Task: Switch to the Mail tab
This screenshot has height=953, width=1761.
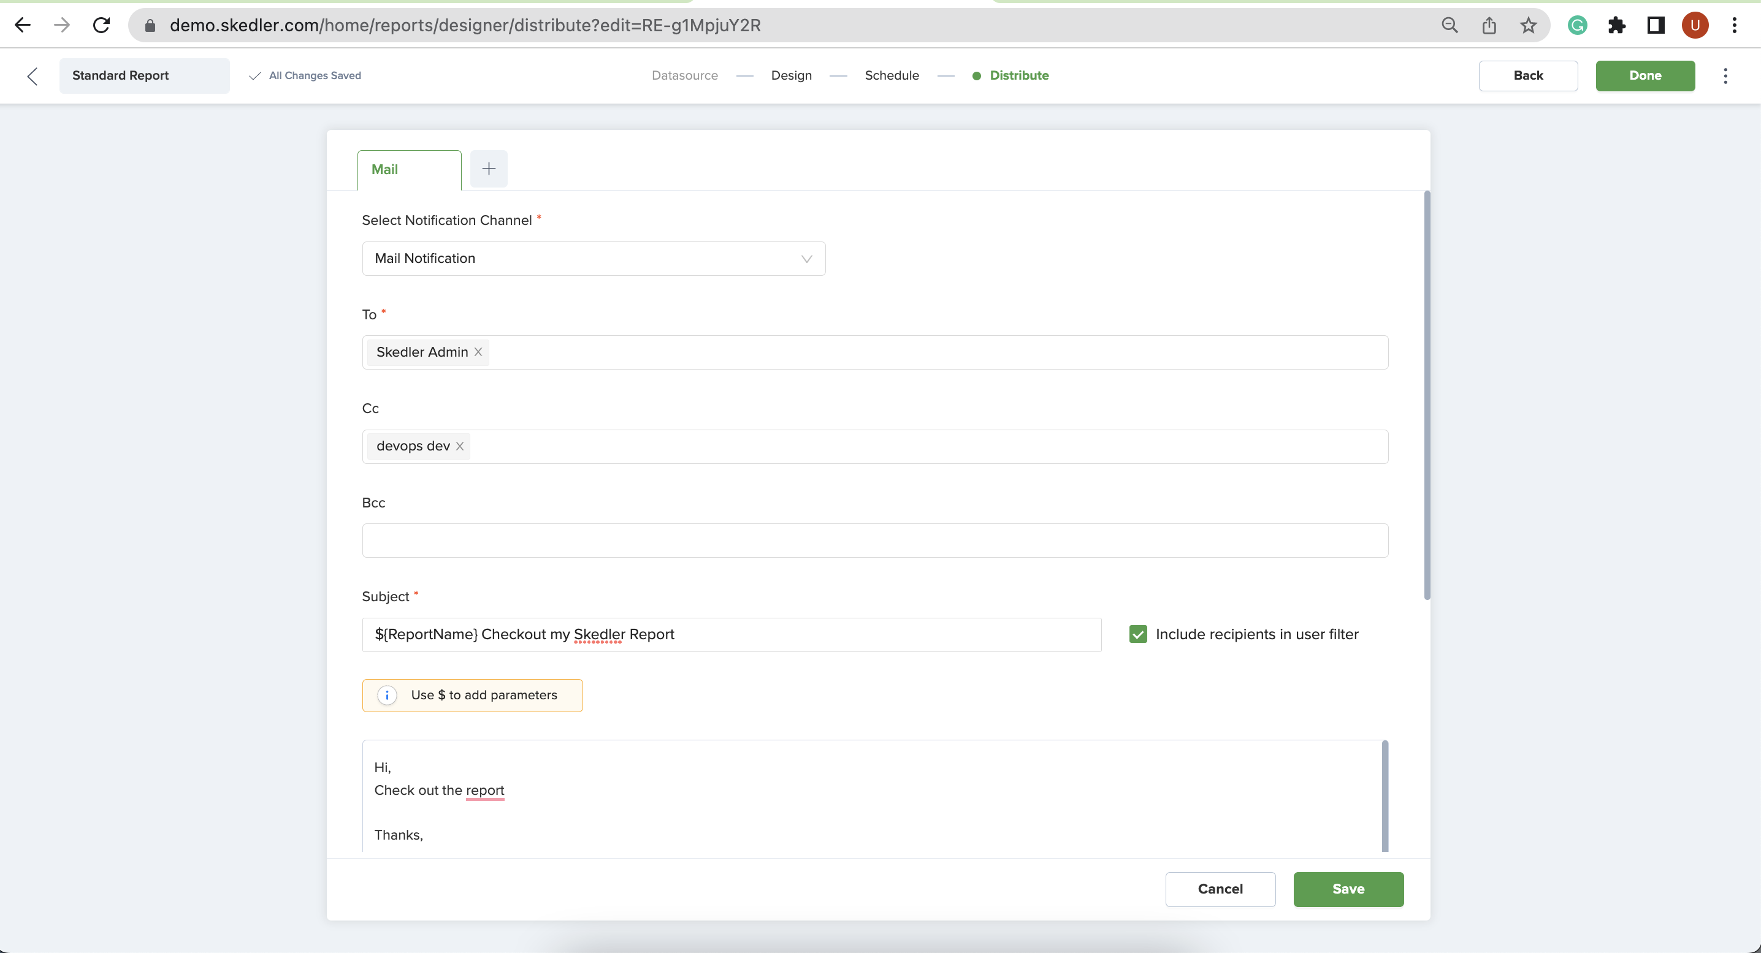Action: (410, 169)
